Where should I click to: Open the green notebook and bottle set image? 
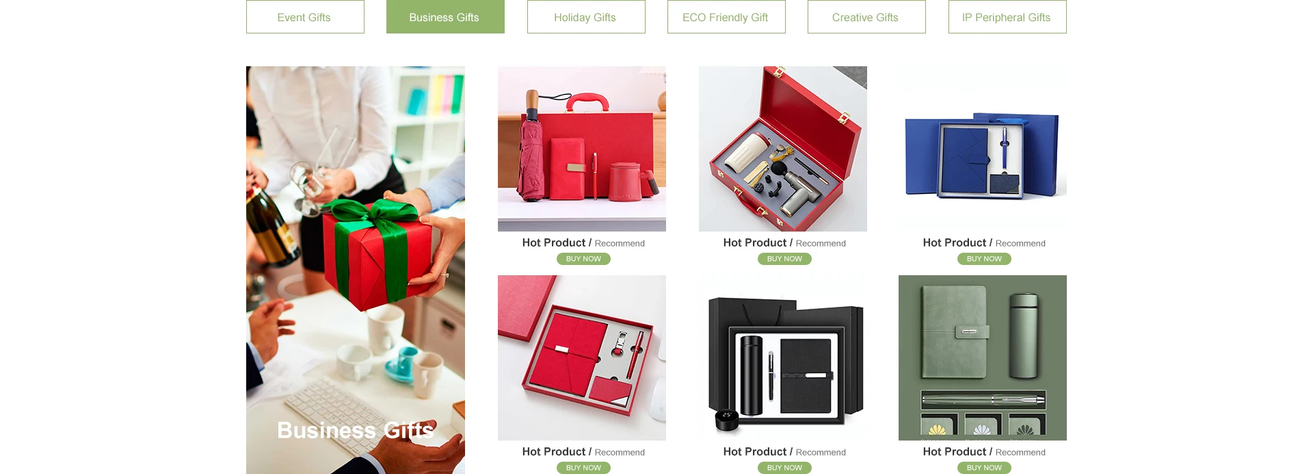[983, 358]
